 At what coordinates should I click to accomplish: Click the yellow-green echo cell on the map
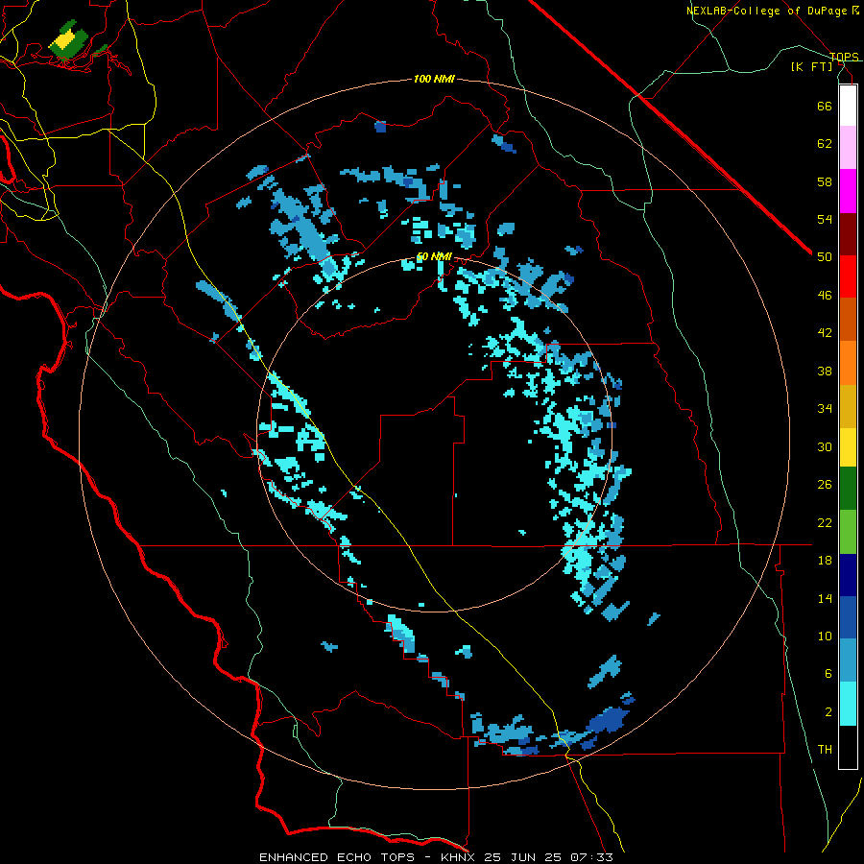click(x=68, y=39)
